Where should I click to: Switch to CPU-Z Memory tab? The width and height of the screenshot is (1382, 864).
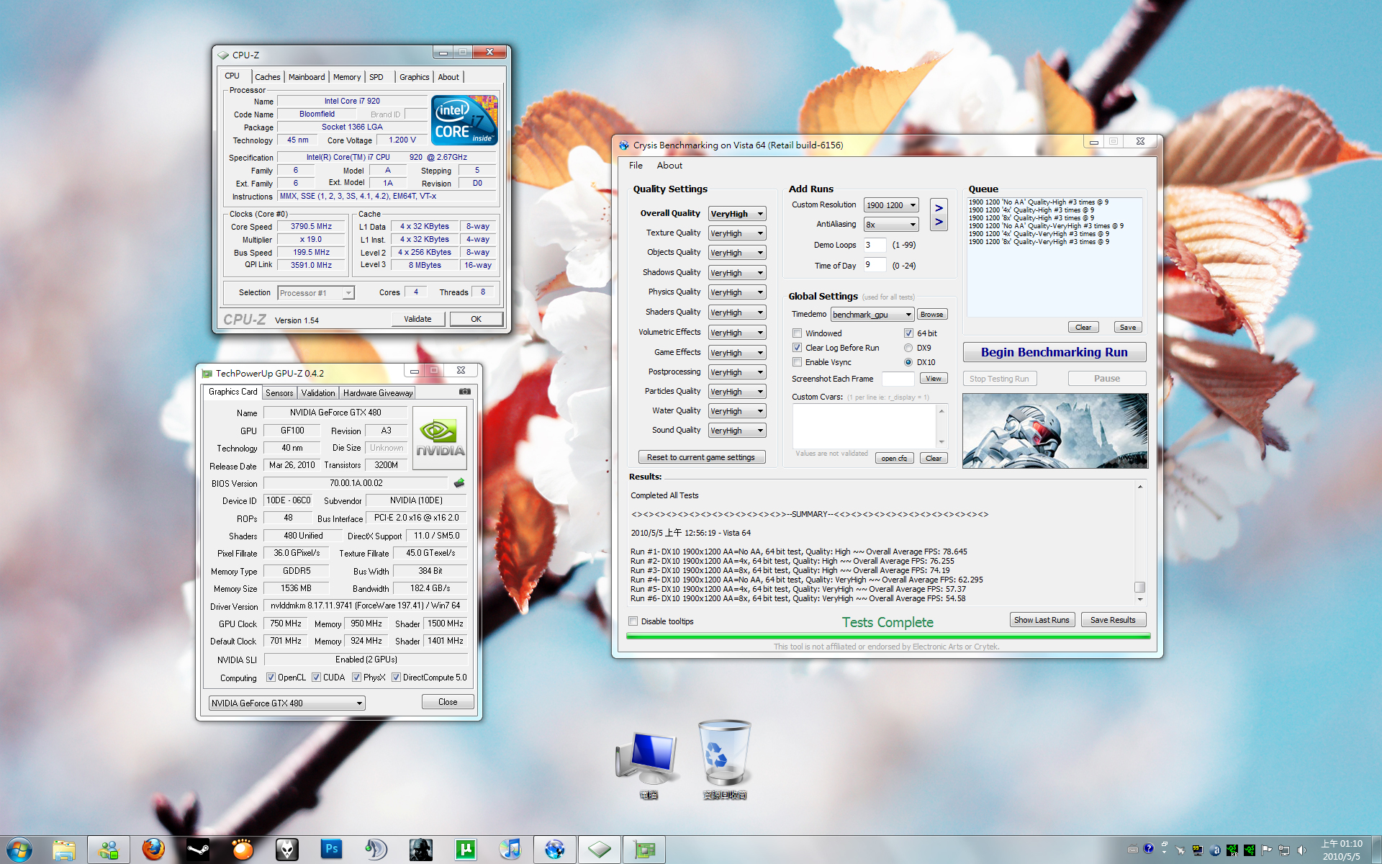click(x=347, y=77)
